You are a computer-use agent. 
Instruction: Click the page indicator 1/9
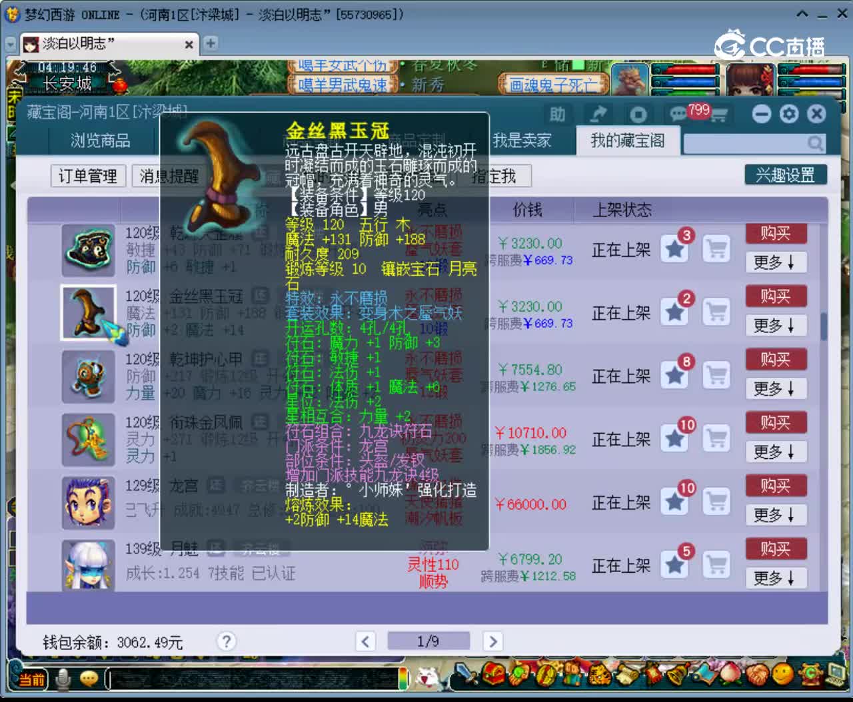coord(428,641)
